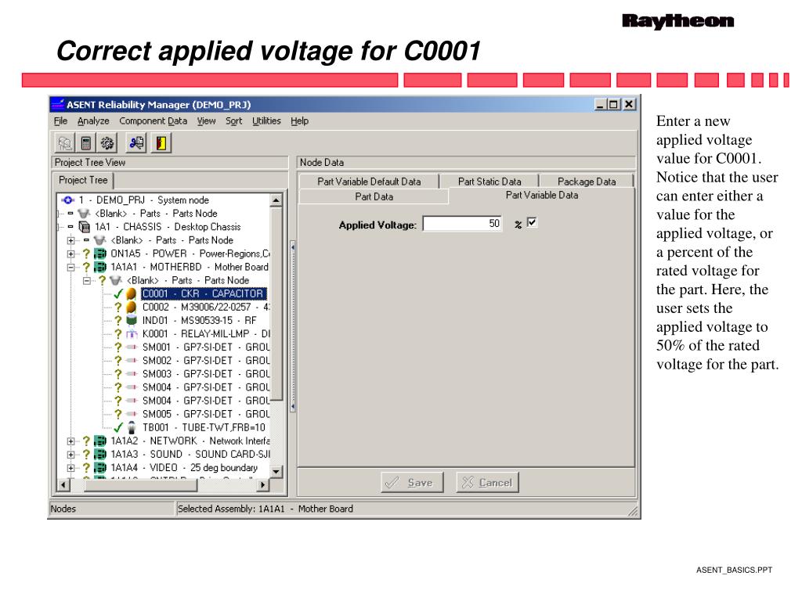
Task: Collapse the 1A1A1 MOTHERBD node
Action: (x=70, y=267)
